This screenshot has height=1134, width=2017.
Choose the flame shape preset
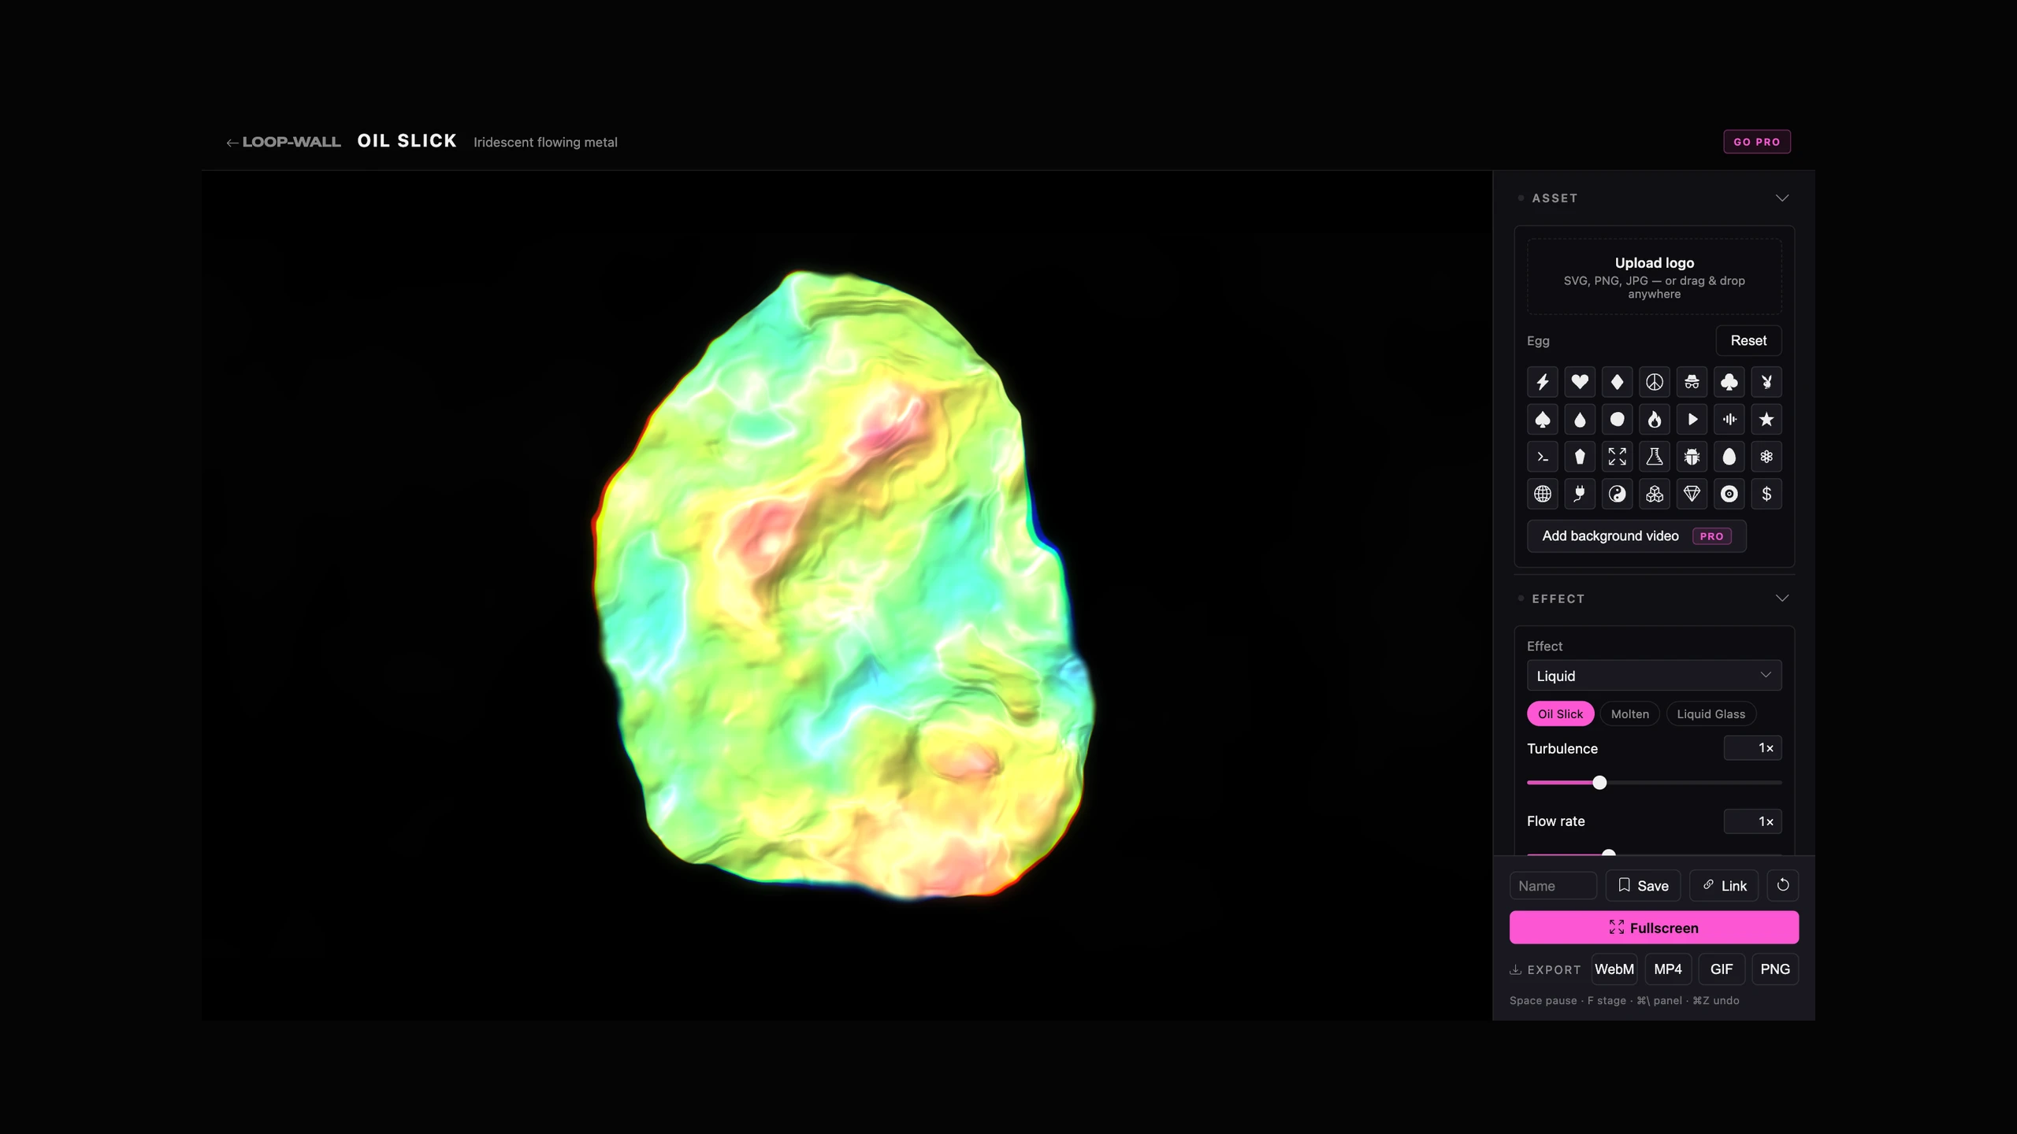coord(1655,420)
